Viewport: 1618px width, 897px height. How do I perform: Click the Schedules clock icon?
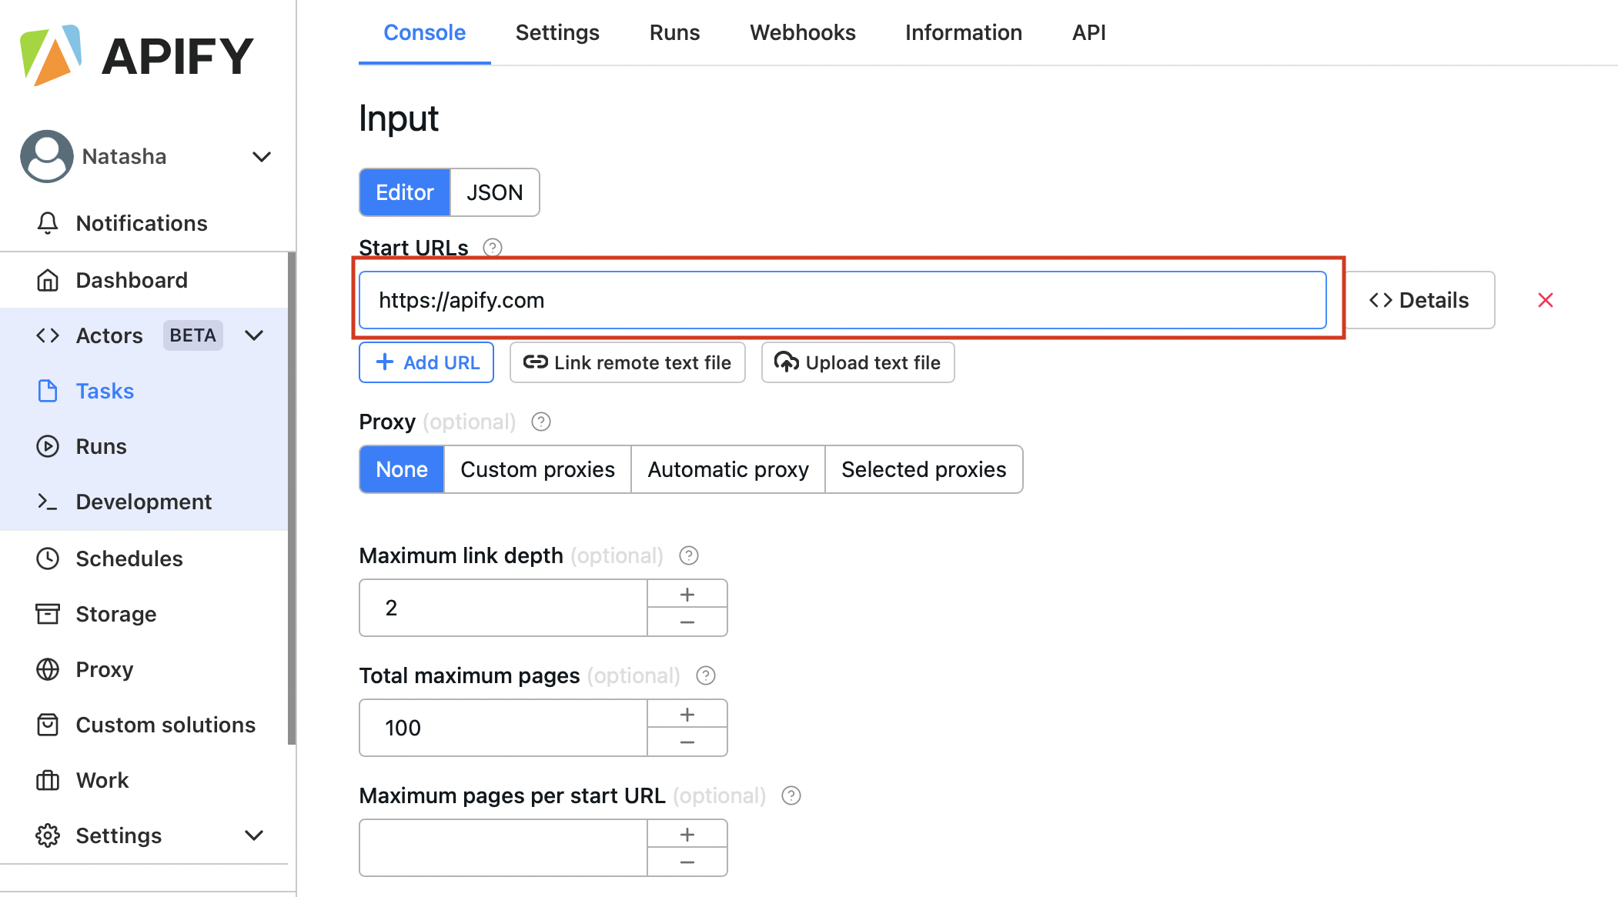(x=48, y=559)
